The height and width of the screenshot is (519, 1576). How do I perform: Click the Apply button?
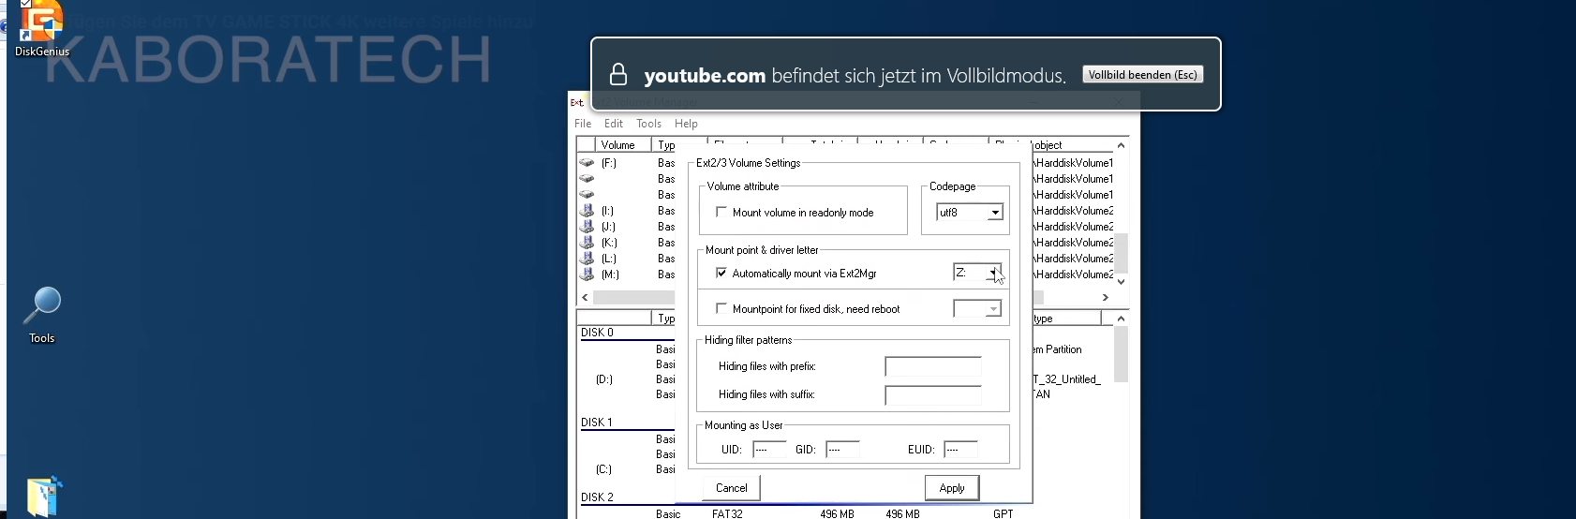tap(952, 488)
